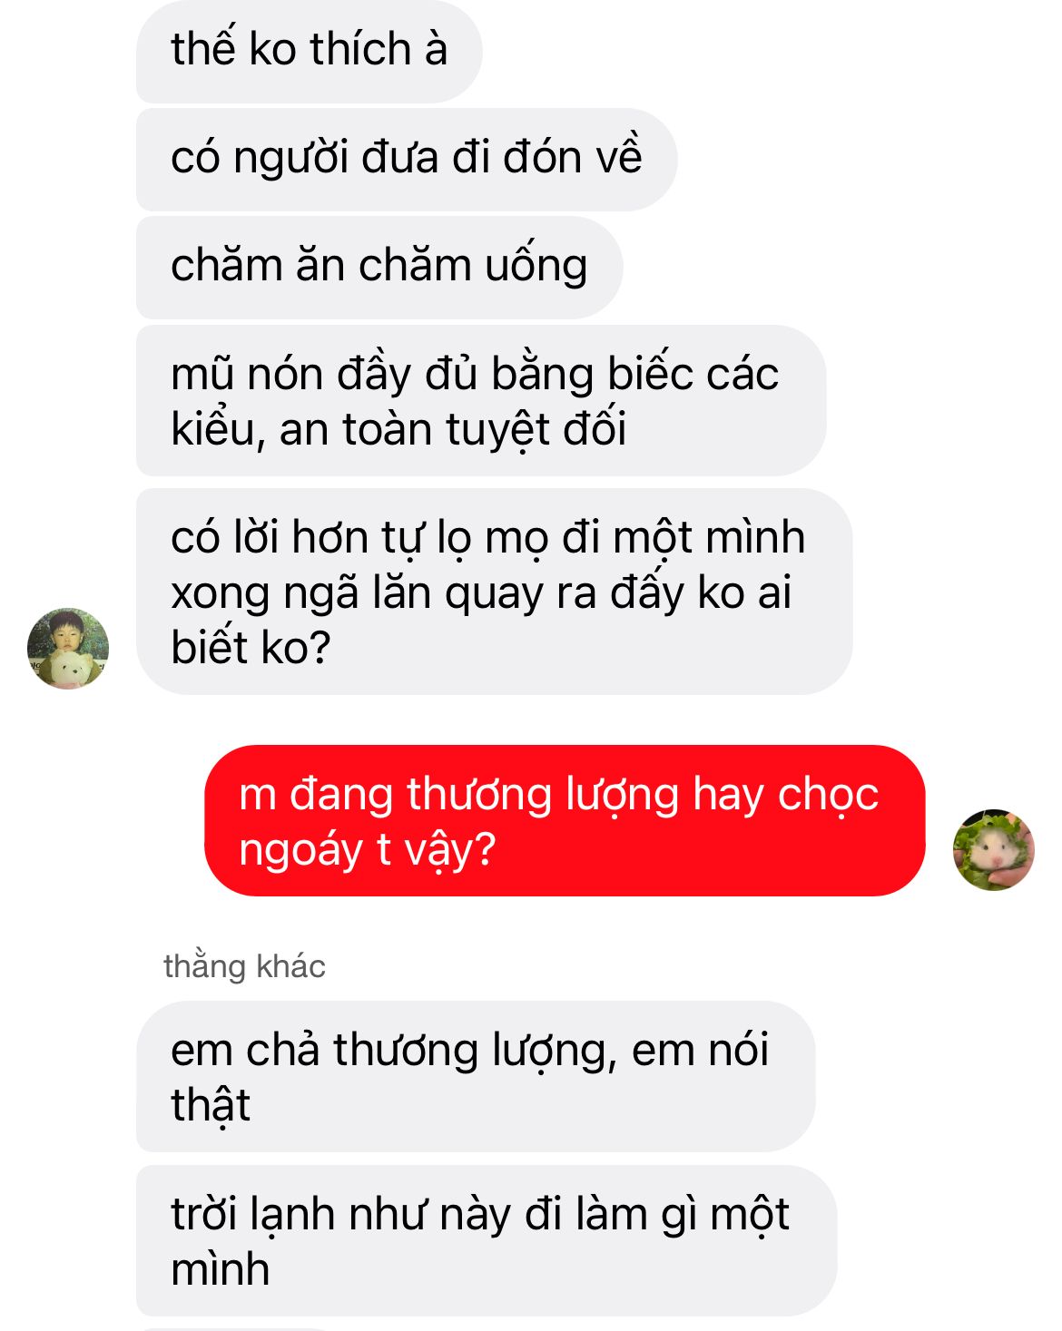The width and height of the screenshot is (1062, 1331).
Task: Tap the word "thật" in the reply bubble
Action: point(211,1105)
